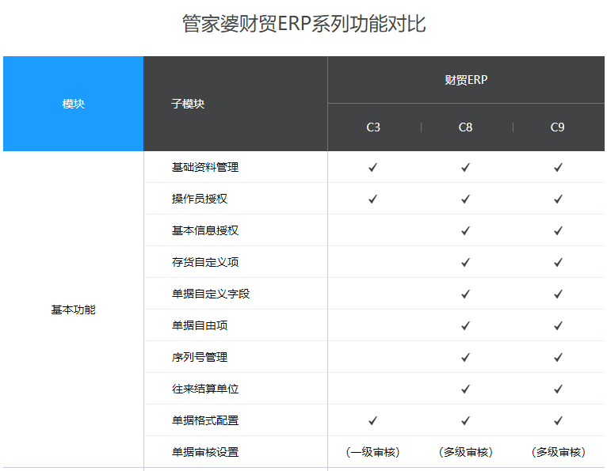Click the 单据审核设置 row label
This screenshot has width=607, height=471.
tap(205, 452)
